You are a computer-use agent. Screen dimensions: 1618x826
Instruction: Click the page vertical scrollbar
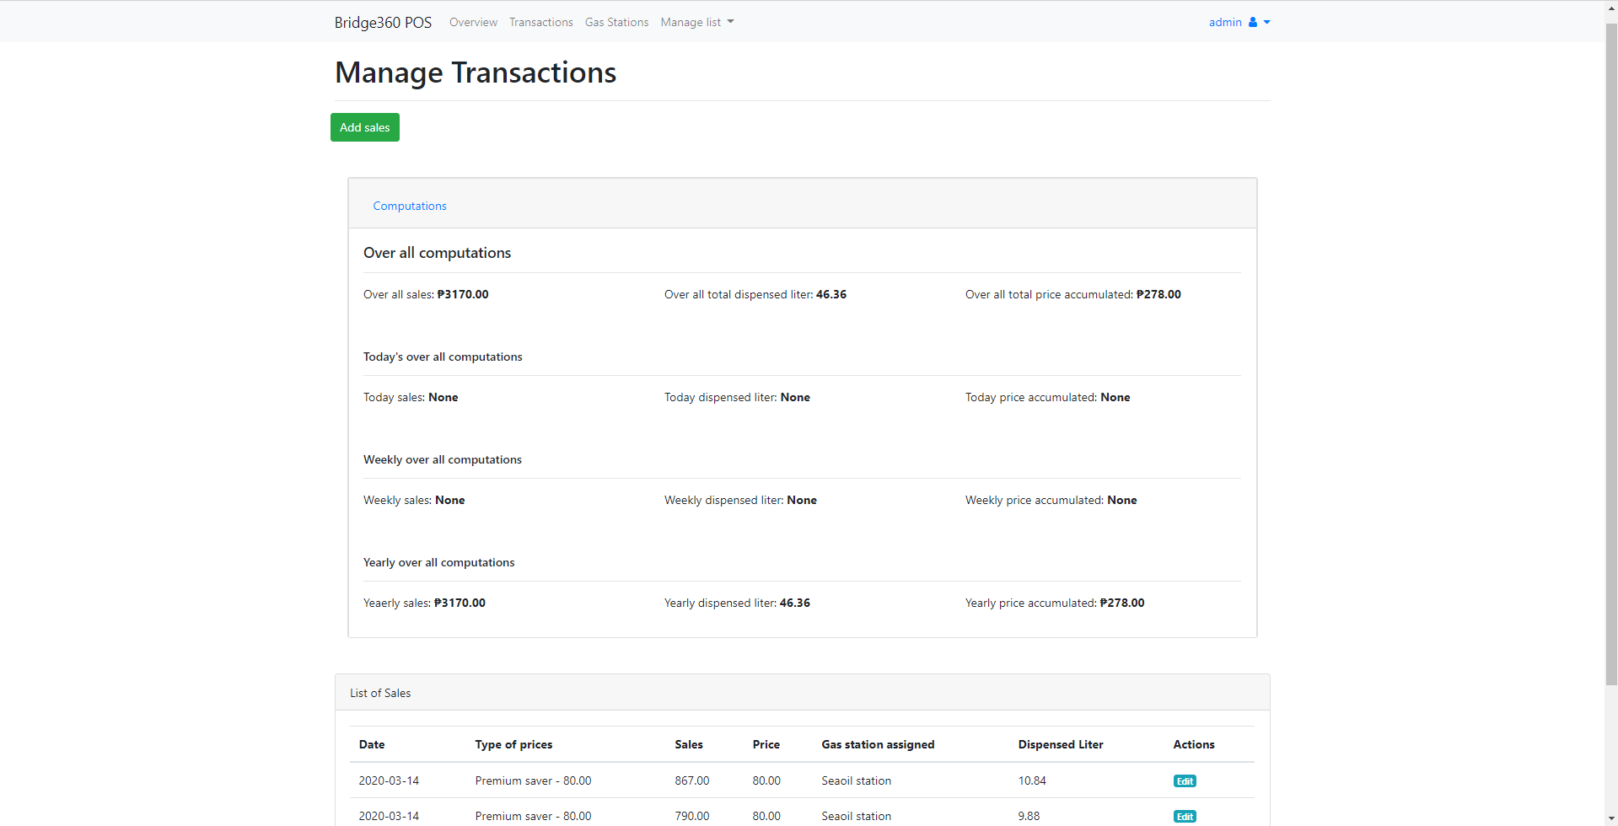tap(1611, 354)
